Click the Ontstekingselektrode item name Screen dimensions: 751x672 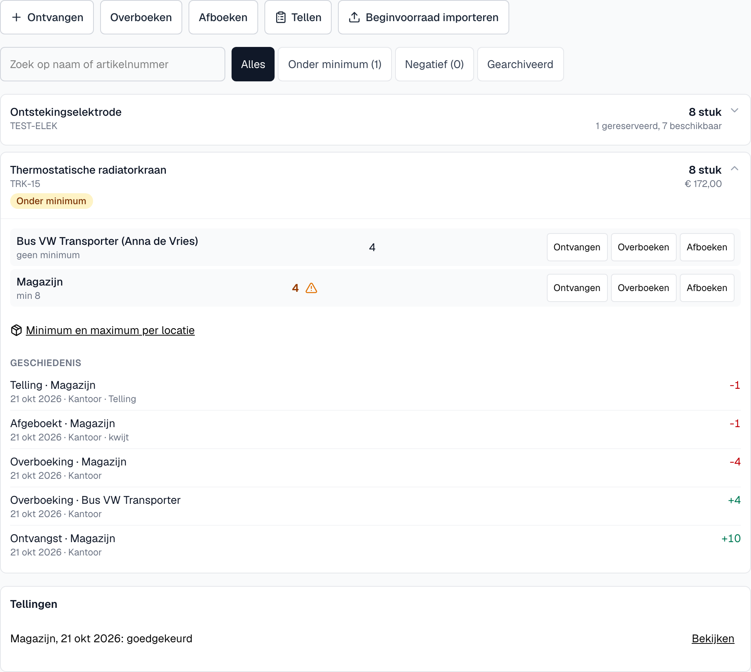[x=66, y=112]
